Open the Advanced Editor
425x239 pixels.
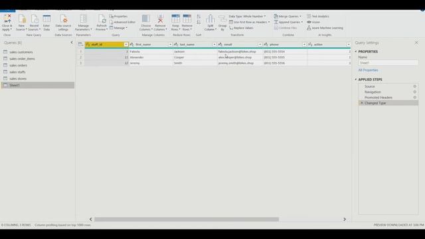point(122,22)
